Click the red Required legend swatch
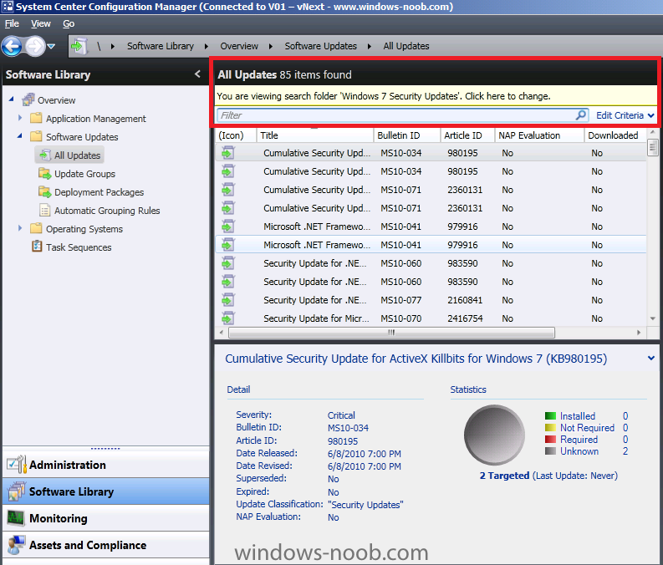This screenshot has height=565, width=663. coord(550,440)
